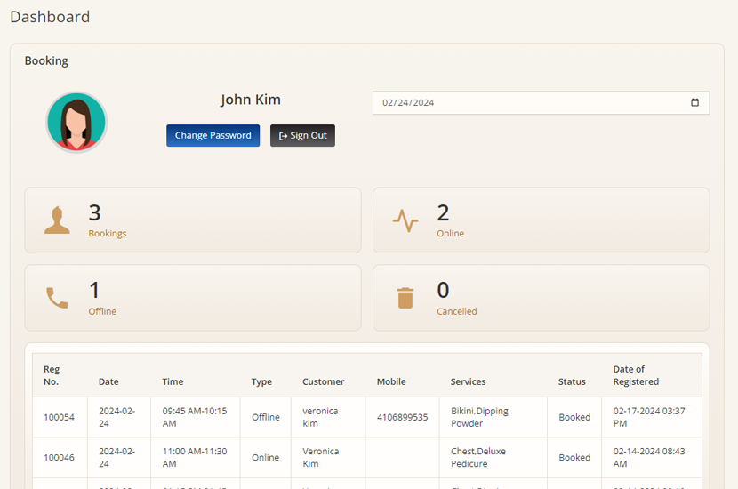Image resolution: width=738 pixels, height=489 pixels.
Task: Click the trash icon on Cancelled card
Action: coord(405,298)
